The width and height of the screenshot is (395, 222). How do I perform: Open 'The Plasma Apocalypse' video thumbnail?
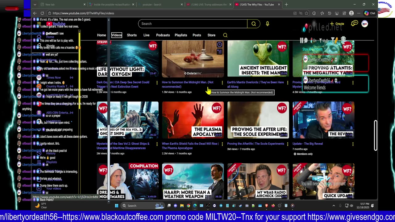tap(193, 120)
